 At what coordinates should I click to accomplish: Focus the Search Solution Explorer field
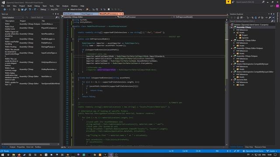pyautogui.click(x=250, y=21)
